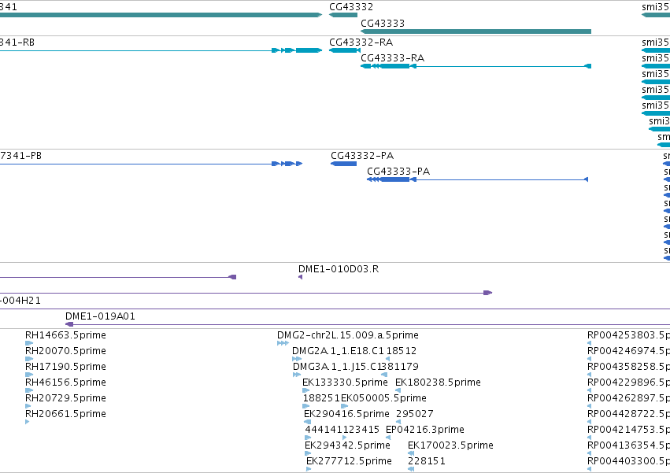Select the EK180238.5prime EST label
Image resolution: width=670 pixels, height=473 pixels.
438,382
